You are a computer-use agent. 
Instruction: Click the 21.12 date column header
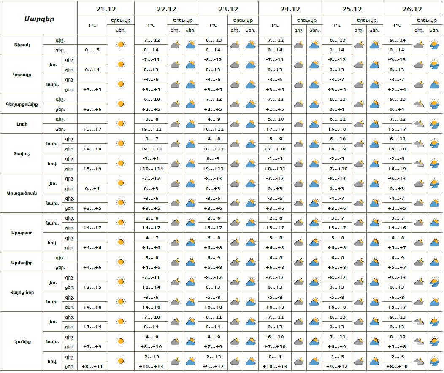[106, 9]
